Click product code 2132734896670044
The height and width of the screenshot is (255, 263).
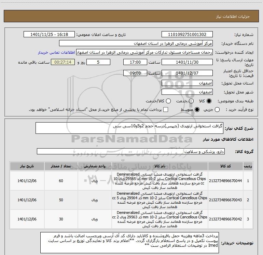click(225, 181)
